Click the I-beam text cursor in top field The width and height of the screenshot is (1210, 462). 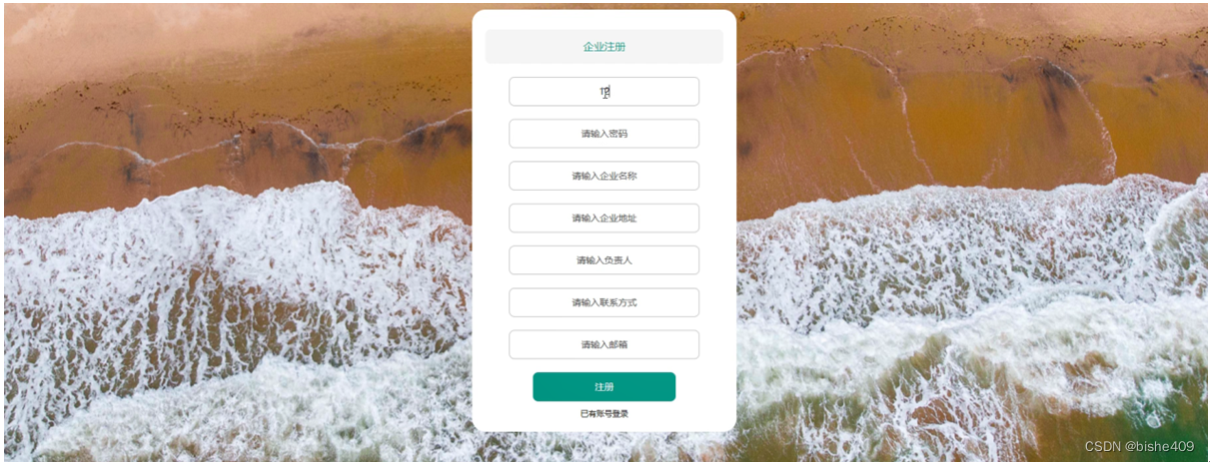click(605, 92)
